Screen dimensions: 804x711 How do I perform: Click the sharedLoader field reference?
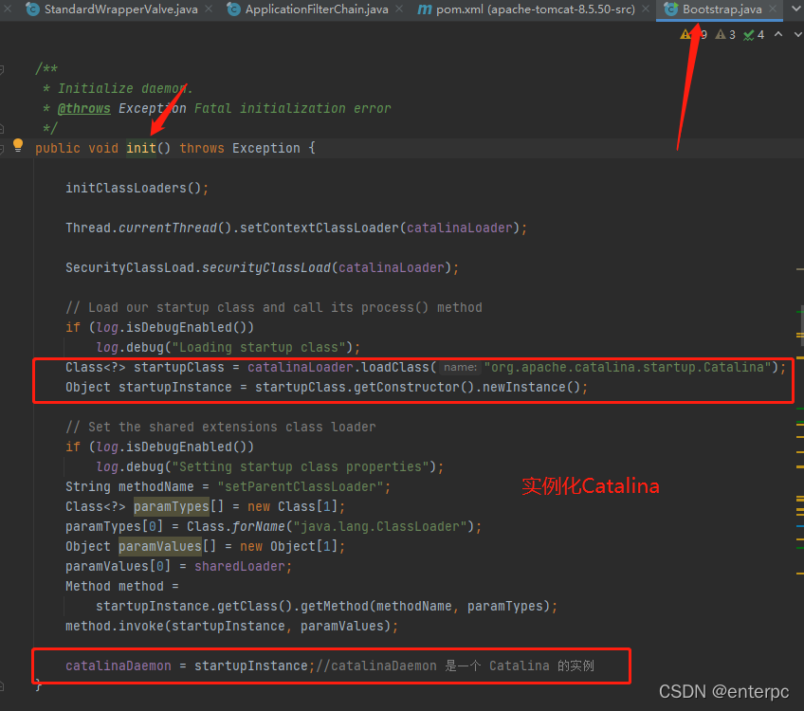coord(240,566)
